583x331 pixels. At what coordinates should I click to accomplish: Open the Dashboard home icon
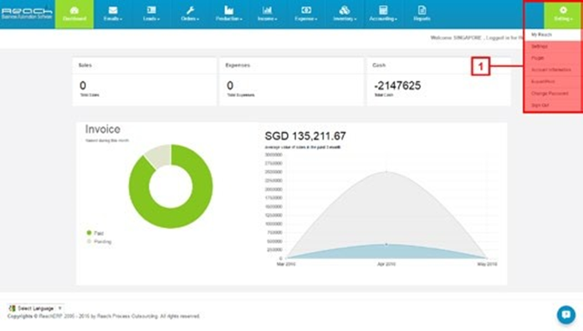tap(74, 10)
